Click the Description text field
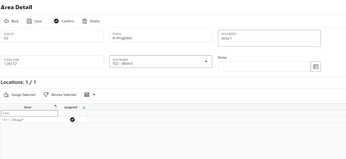This screenshot has height=159, width=346. pyautogui.click(x=269, y=38)
